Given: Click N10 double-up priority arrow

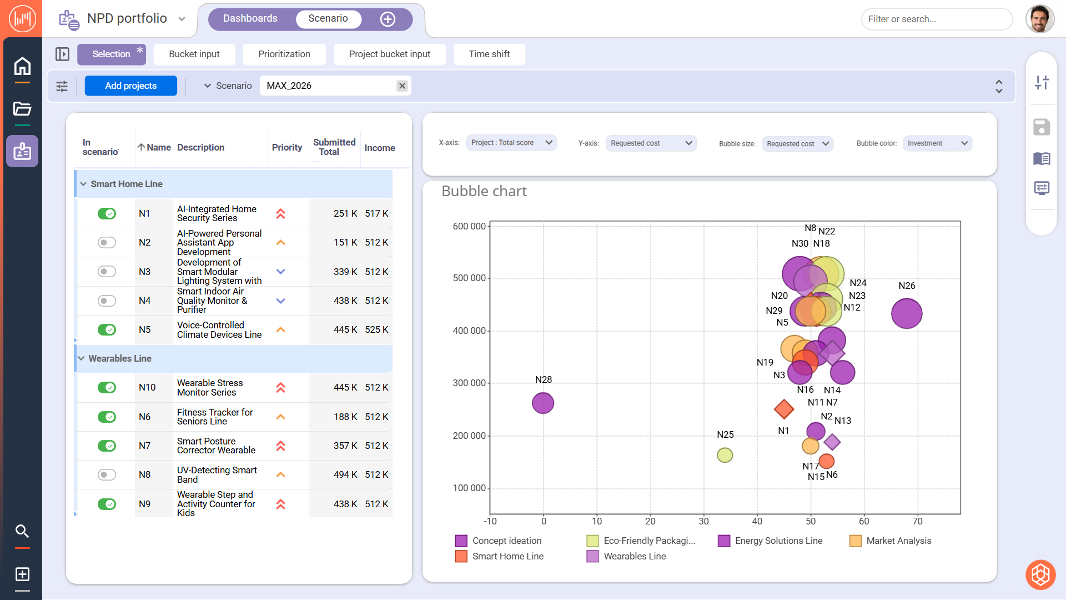Looking at the screenshot, I should [281, 387].
